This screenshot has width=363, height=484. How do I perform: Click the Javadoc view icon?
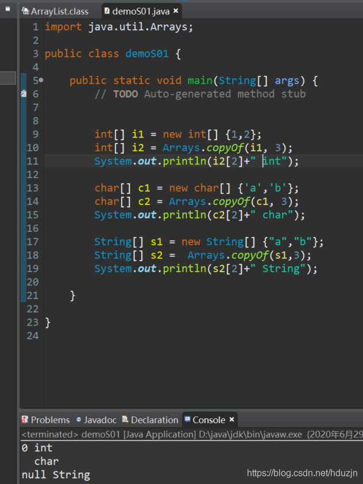point(79,419)
